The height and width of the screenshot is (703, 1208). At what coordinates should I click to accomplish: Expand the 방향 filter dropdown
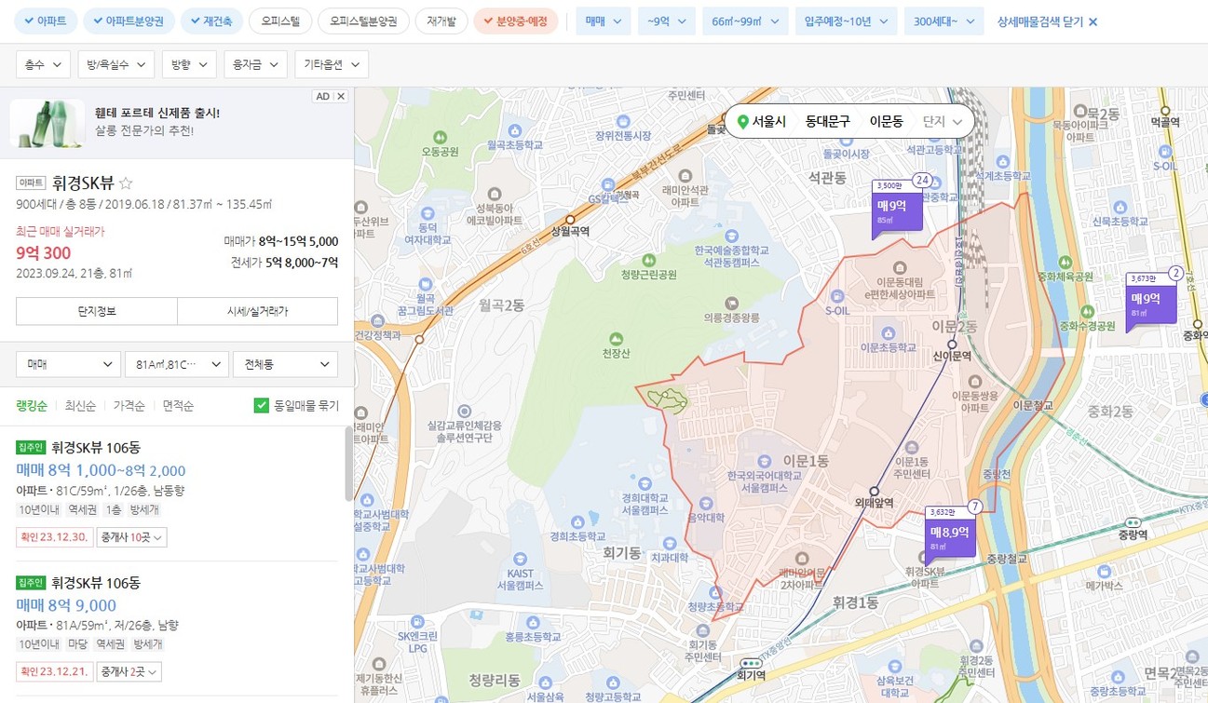click(x=189, y=64)
